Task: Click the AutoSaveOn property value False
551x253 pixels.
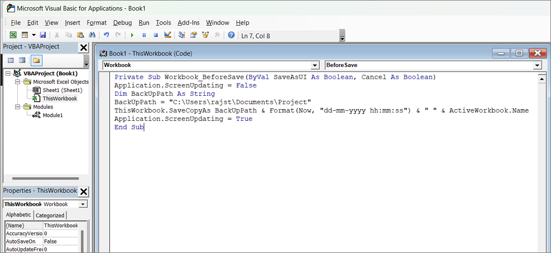Action: point(60,241)
